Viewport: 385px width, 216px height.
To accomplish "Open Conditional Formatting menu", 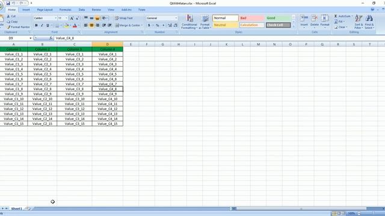I will point(189,22).
